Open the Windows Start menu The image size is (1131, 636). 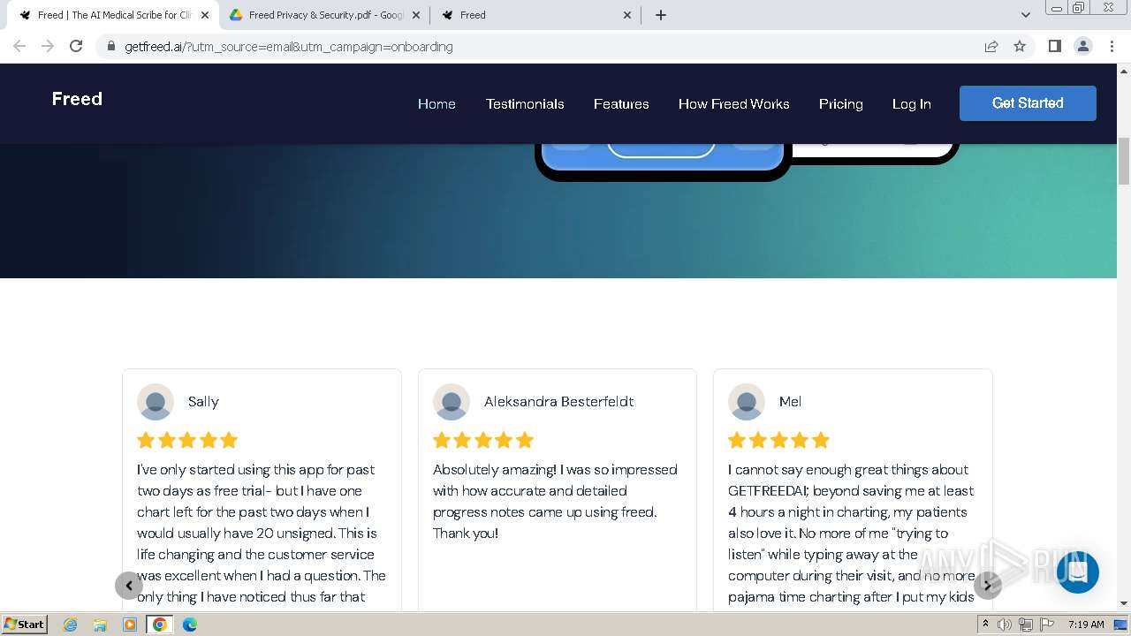click(x=25, y=624)
